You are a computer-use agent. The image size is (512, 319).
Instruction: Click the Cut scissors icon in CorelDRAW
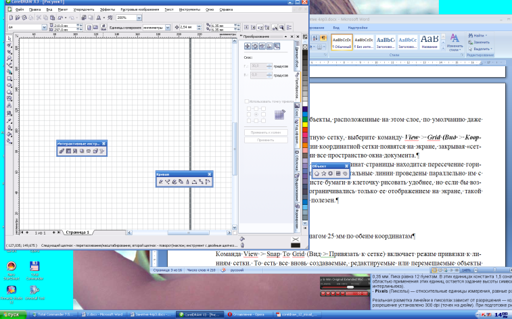(39, 18)
